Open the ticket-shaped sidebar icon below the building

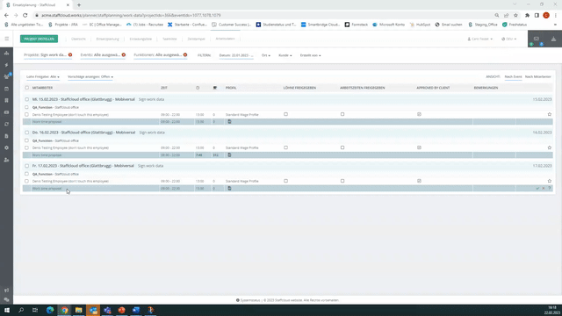(x=6, y=112)
